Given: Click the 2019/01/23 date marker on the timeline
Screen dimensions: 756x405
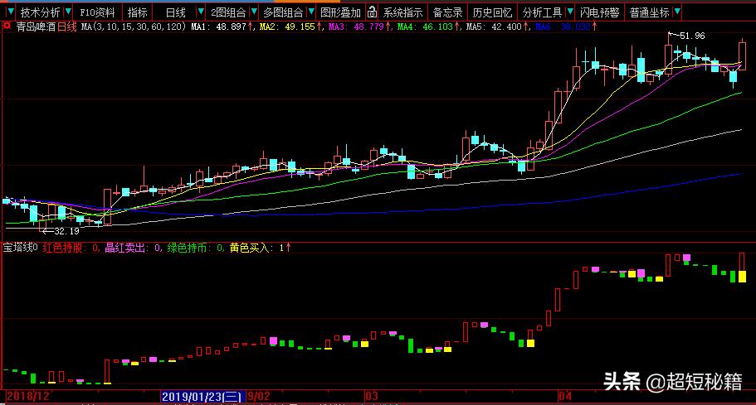Looking at the screenshot, I should click(202, 398).
